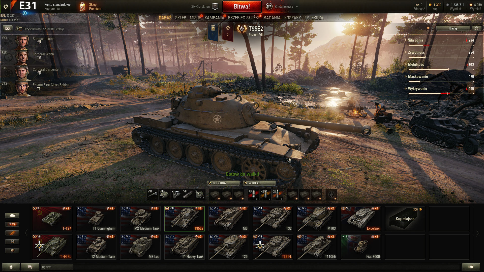This screenshot has width=484, height=272.
Task: Select the M103 tank thumbnail
Action: [x=317, y=219]
